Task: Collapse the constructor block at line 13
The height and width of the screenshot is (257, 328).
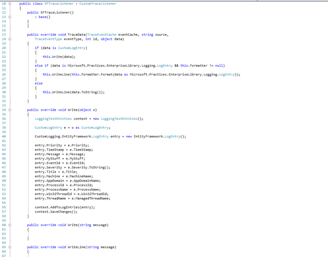Action: click(10, 17)
